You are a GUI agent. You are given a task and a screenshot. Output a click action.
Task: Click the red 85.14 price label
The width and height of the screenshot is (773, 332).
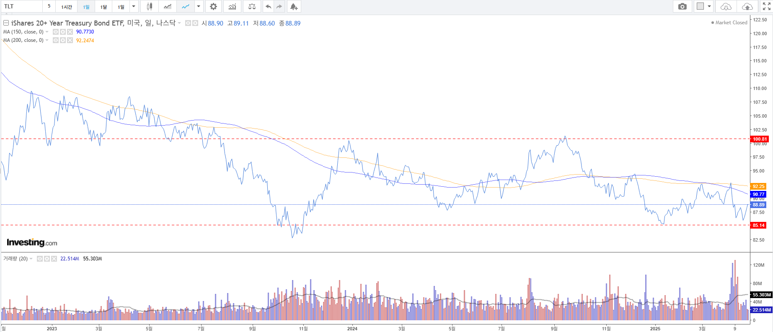758,225
